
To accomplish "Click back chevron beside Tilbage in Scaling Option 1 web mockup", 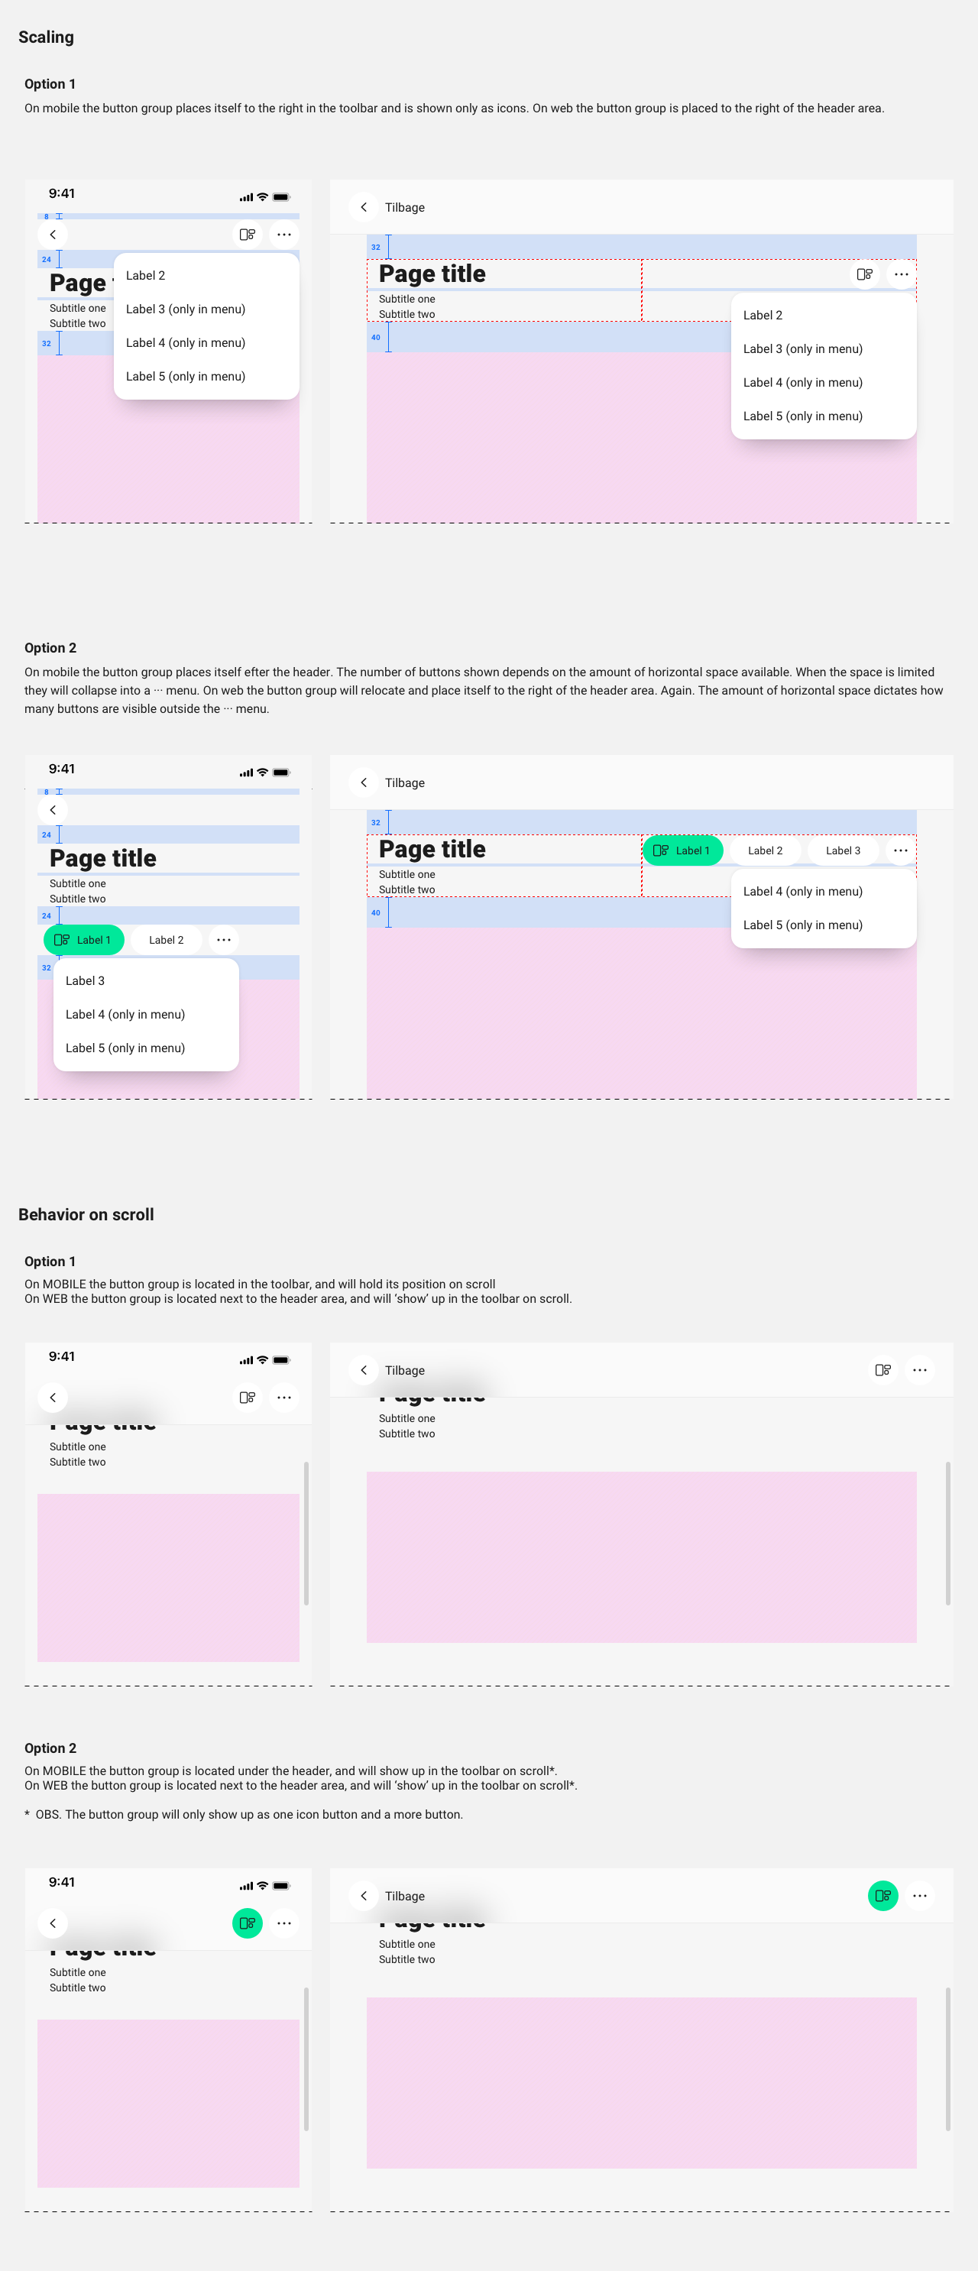I will (364, 207).
